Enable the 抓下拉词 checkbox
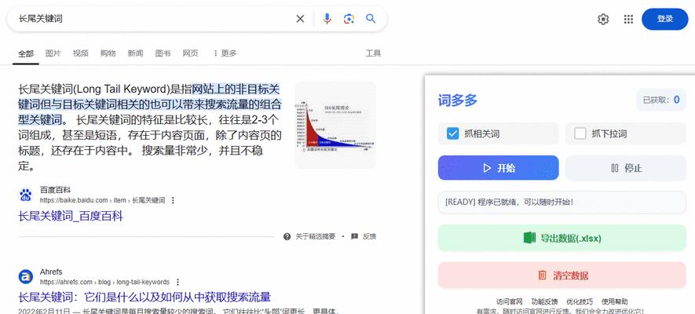 pyautogui.click(x=580, y=133)
